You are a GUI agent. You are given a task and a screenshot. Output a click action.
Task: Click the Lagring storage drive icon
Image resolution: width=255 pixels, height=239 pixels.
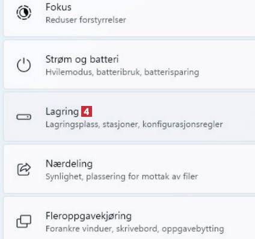[x=23, y=117]
